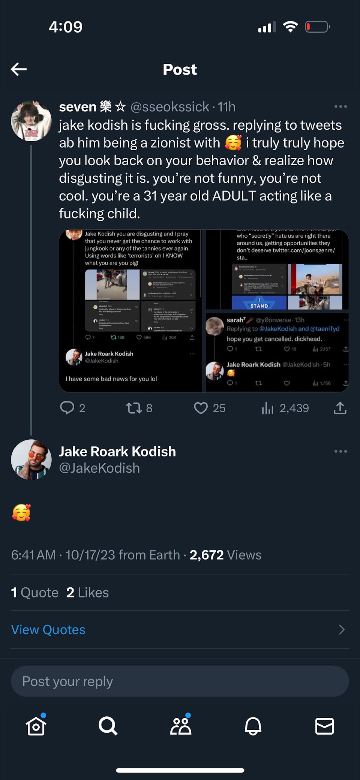Tap the back arrow icon
Screen dimensions: 360x780
click(x=19, y=69)
